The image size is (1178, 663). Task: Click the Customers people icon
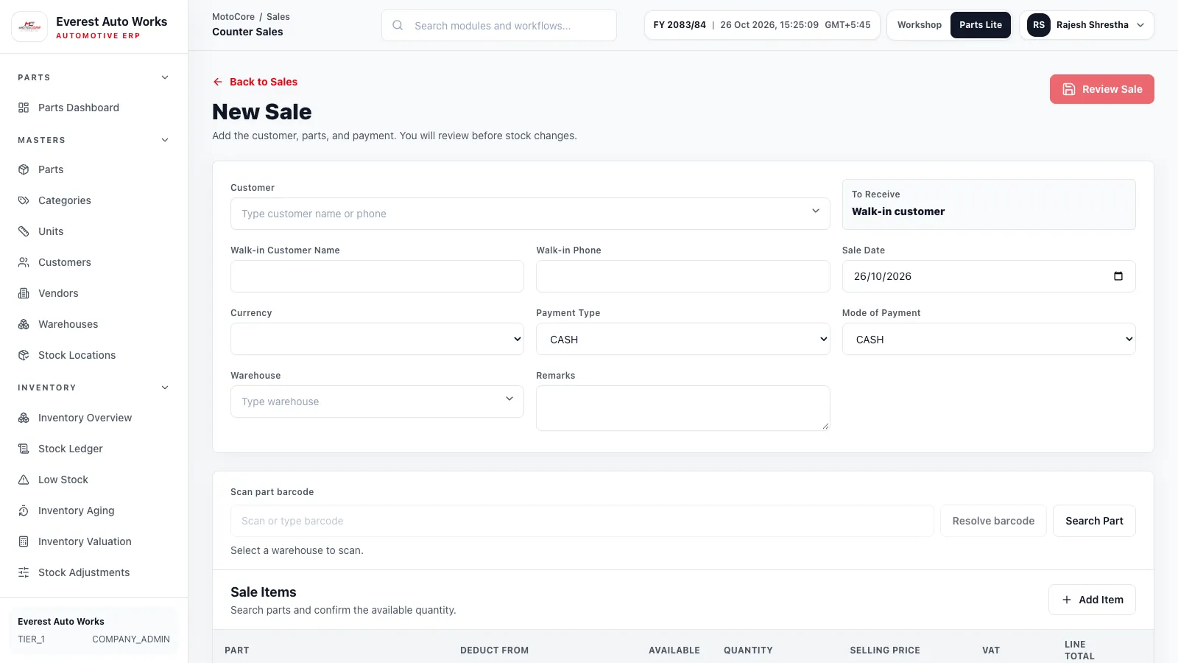click(24, 262)
